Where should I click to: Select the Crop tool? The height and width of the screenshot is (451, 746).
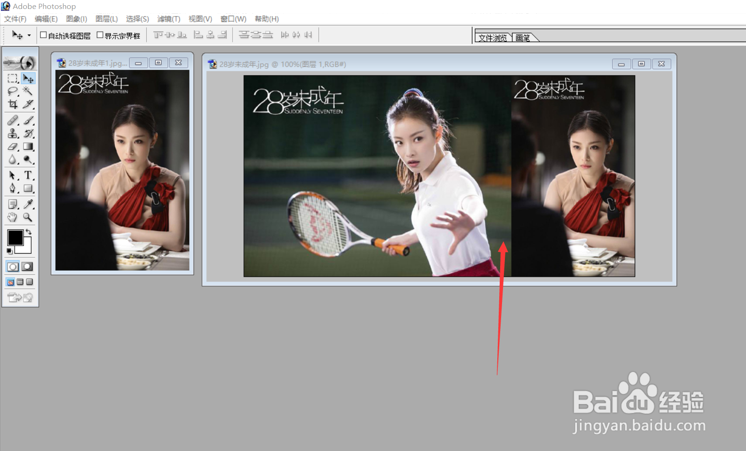tap(13, 104)
